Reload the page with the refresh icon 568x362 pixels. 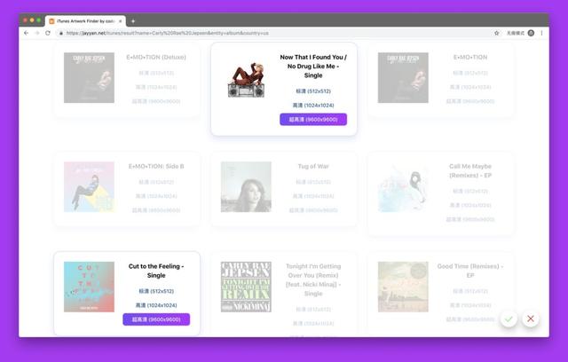point(48,33)
